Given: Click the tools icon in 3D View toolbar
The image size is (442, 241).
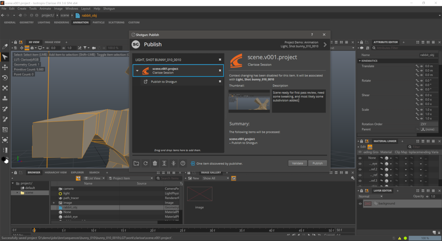Looking at the screenshot, I should click(x=80, y=48).
